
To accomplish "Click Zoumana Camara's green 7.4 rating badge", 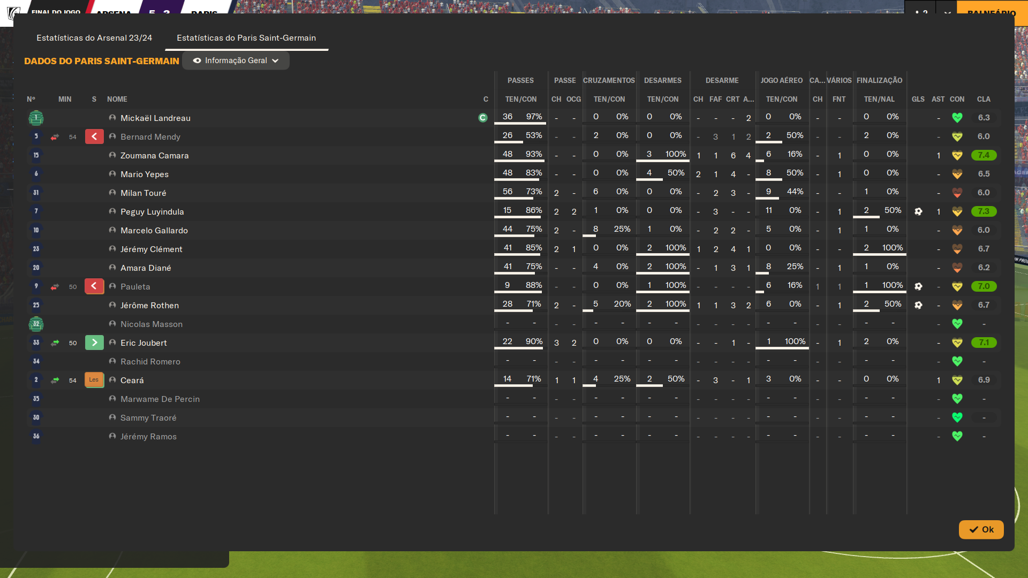I will (983, 155).
